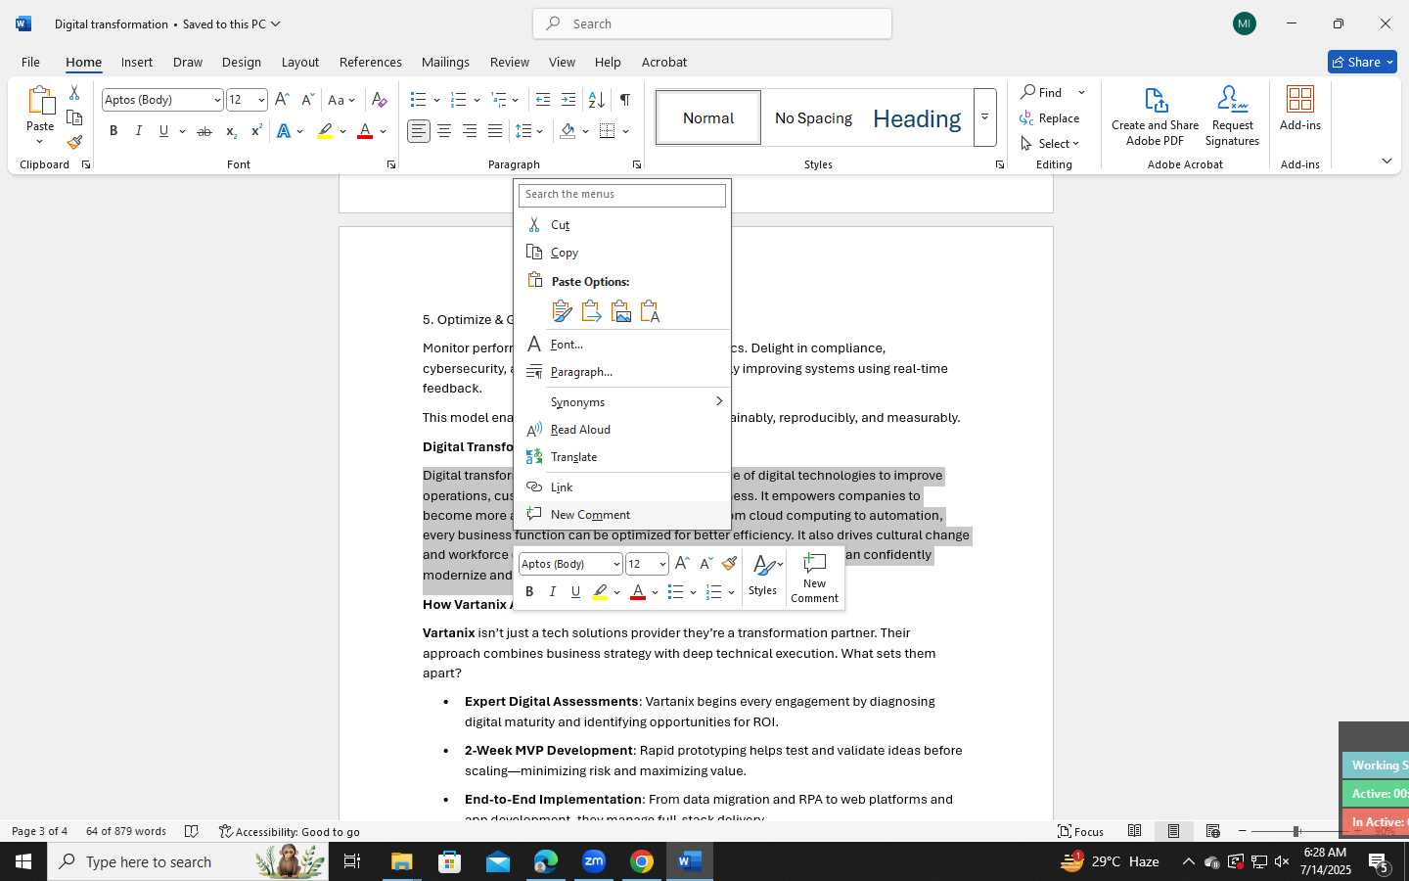This screenshot has width=1409, height=881.
Task: Click New Comment on the mini toolbar
Action: click(814, 579)
